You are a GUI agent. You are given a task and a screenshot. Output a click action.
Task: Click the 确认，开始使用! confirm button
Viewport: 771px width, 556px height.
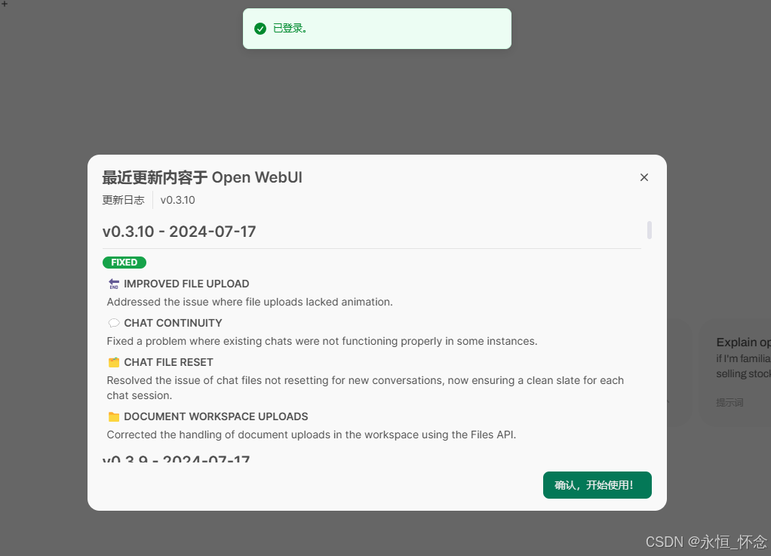(x=597, y=485)
